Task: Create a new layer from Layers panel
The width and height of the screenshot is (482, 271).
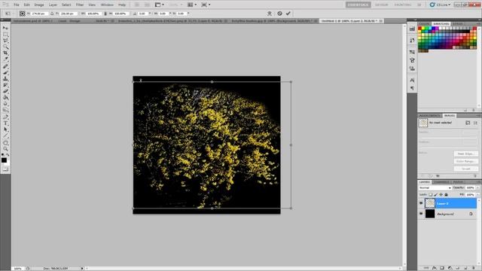Action: tap(465, 268)
